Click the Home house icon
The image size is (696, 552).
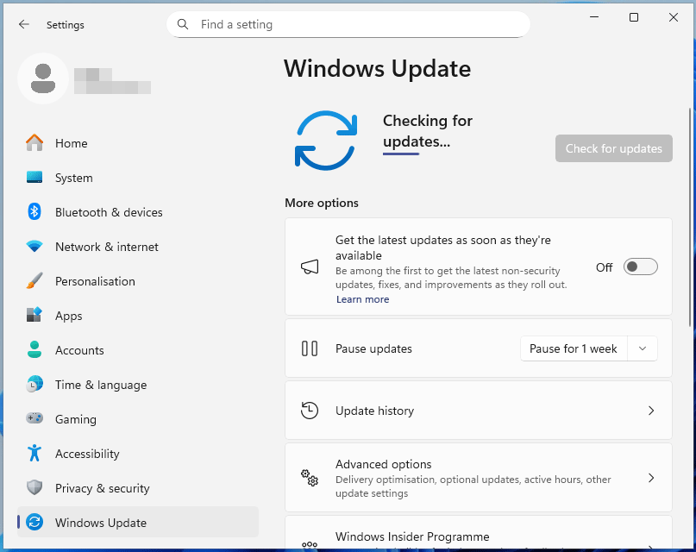(34, 143)
